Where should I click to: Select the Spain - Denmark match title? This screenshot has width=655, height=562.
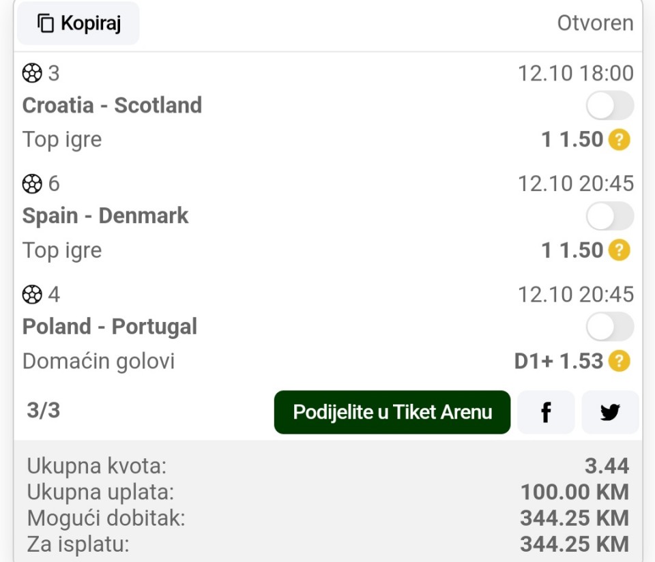(105, 216)
